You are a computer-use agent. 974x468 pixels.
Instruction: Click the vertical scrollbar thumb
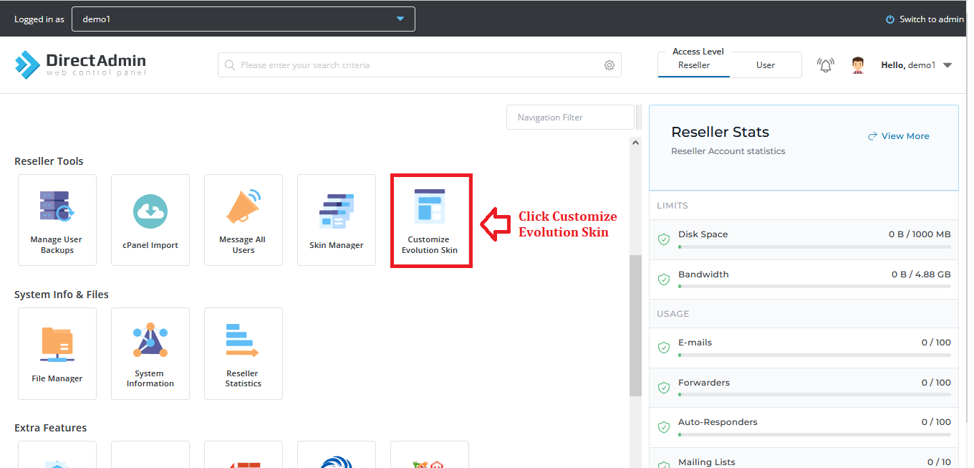635,325
